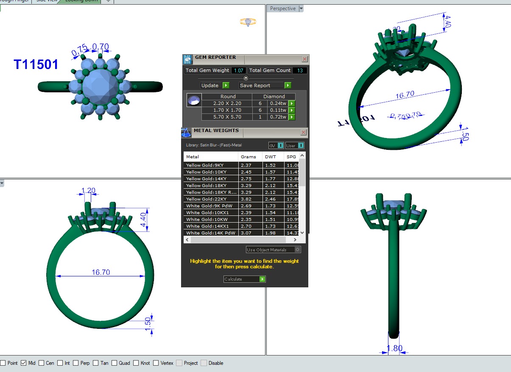
Task: Click the Perspective viewport title label
Action: click(283, 8)
